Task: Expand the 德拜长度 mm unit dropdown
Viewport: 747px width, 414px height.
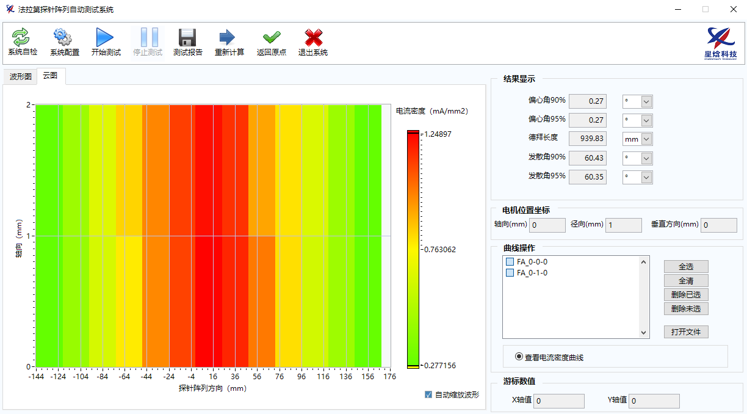Action: click(x=646, y=139)
